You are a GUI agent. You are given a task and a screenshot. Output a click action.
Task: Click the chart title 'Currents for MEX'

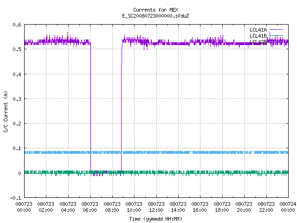tap(155, 10)
